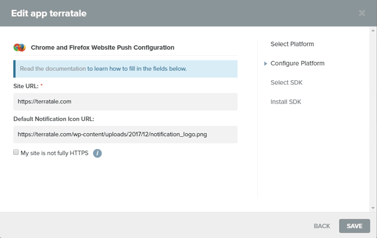Go to the Select Platform step
Image resolution: width=377 pixels, height=238 pixels.
point(292,44)
